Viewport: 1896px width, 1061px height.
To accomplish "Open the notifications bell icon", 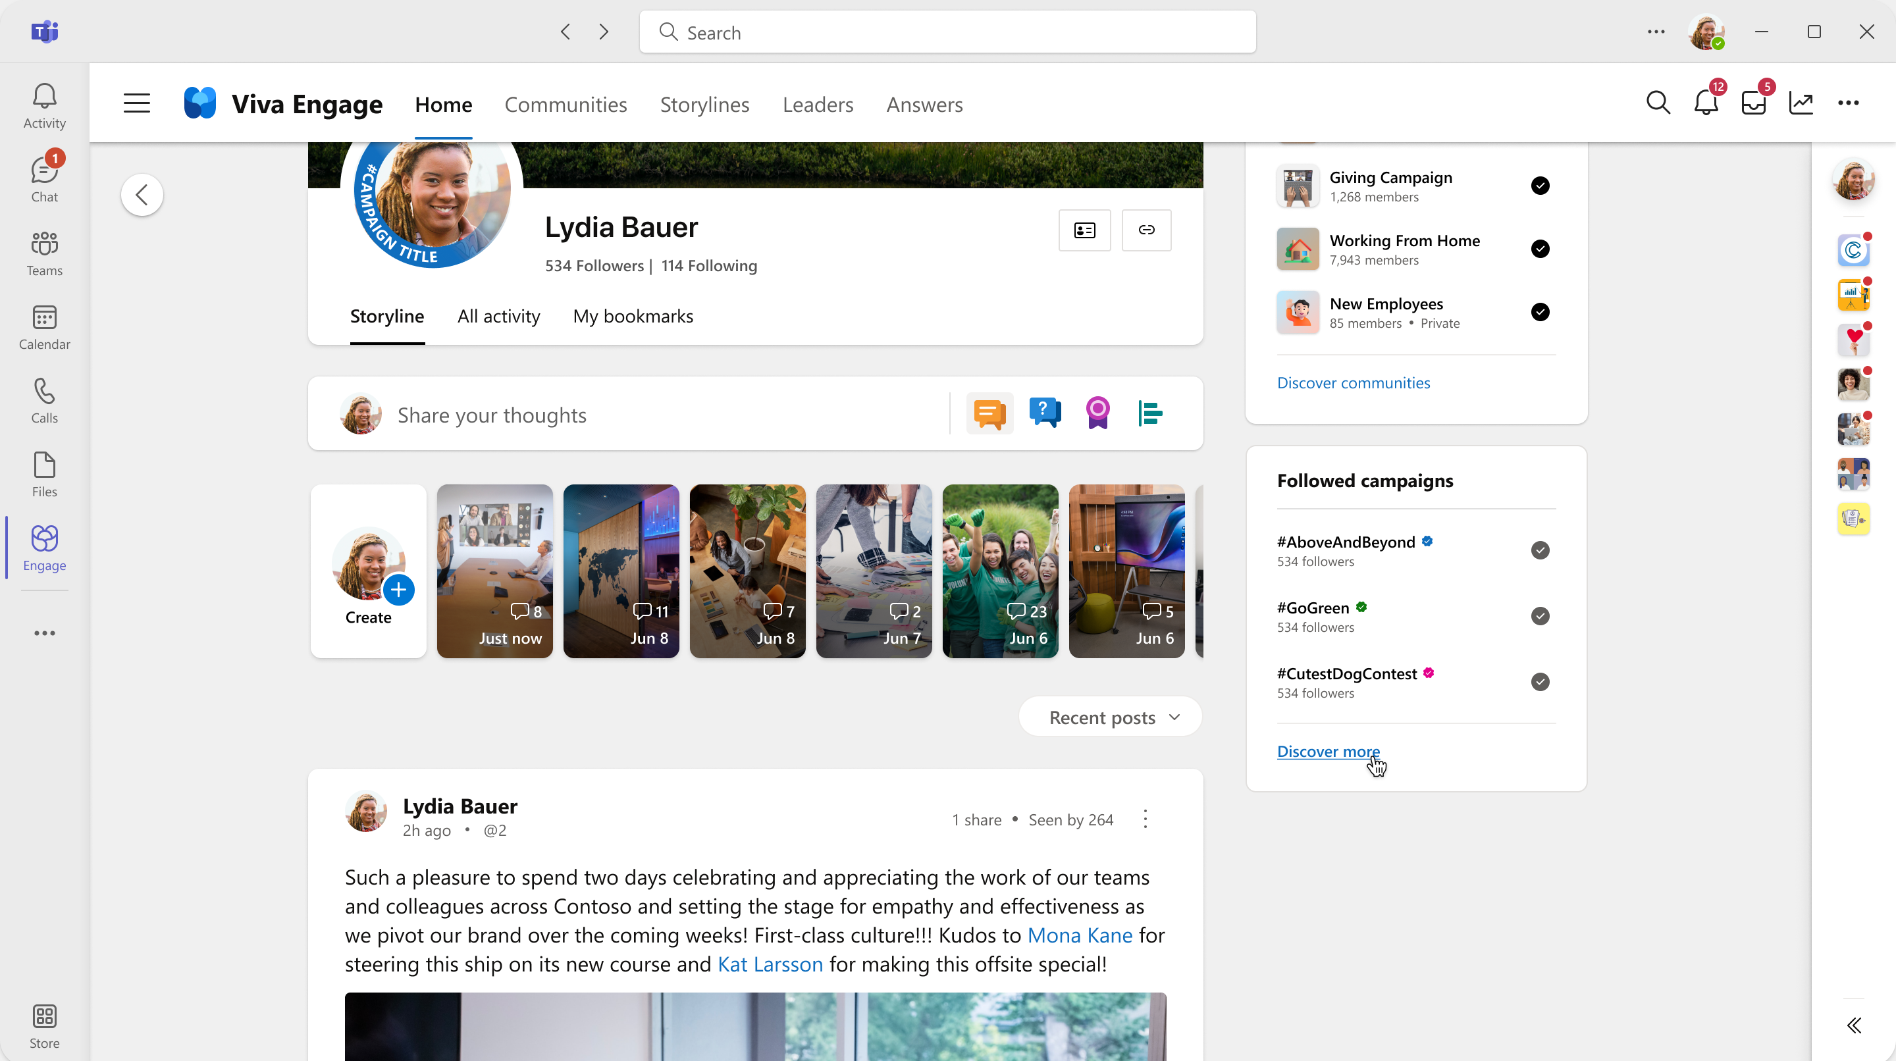I will point(1707,103).
